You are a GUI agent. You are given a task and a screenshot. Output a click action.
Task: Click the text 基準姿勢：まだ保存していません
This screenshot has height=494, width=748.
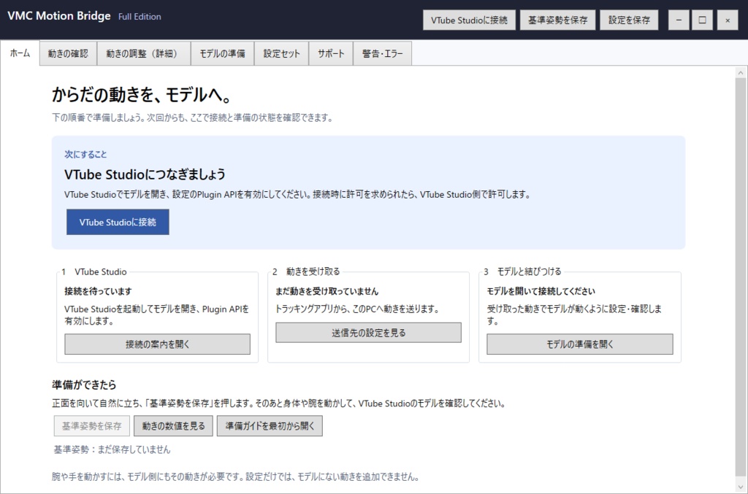[x=112, y=449]
